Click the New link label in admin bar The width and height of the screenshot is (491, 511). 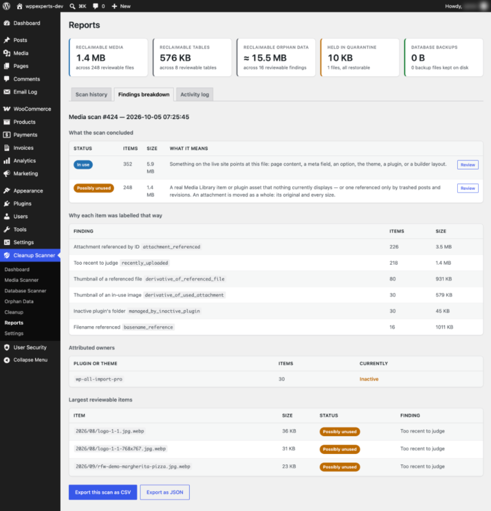[125, 6]
